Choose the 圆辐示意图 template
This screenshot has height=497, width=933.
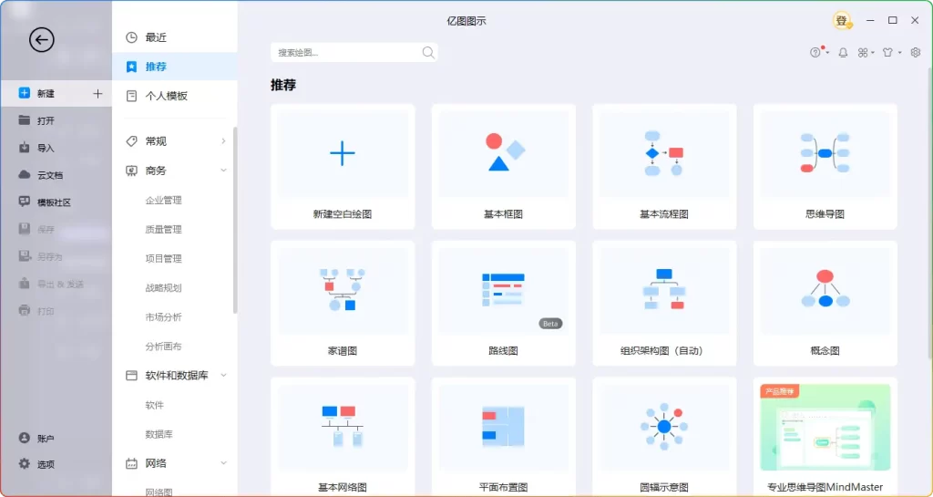coord(664,437)
